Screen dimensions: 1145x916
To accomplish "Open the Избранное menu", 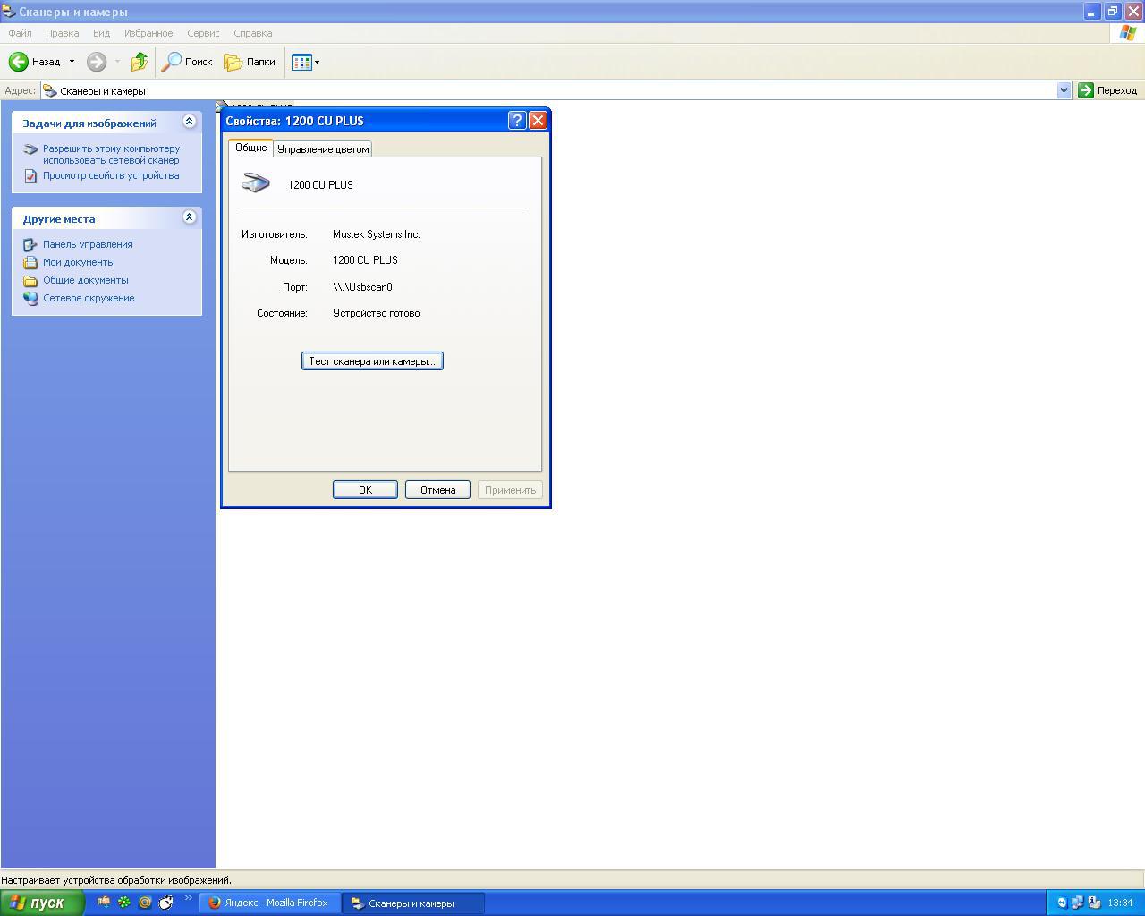I will [x=148, y=33].
